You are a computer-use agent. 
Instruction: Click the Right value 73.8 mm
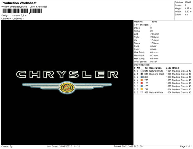pos(155,37)
